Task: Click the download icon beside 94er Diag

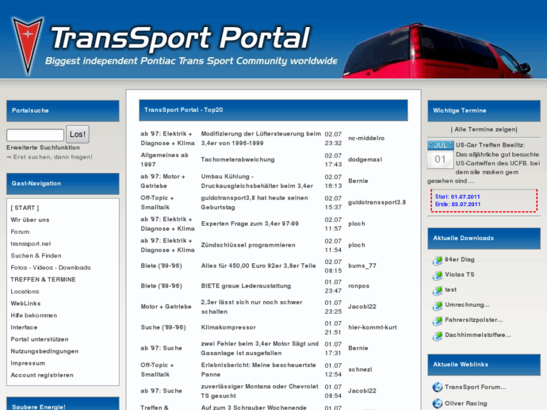Action: (437, 260)
